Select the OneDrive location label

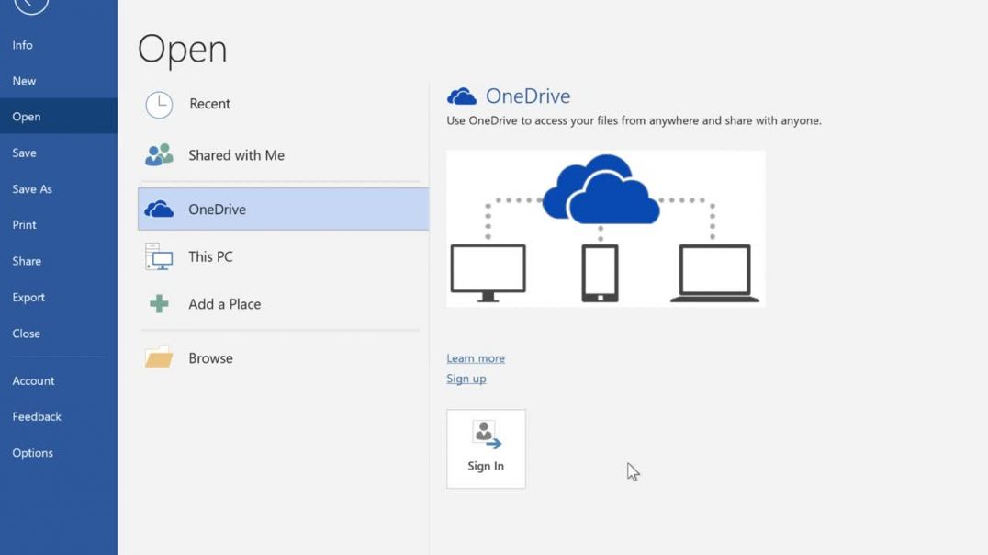pos(217,210)
